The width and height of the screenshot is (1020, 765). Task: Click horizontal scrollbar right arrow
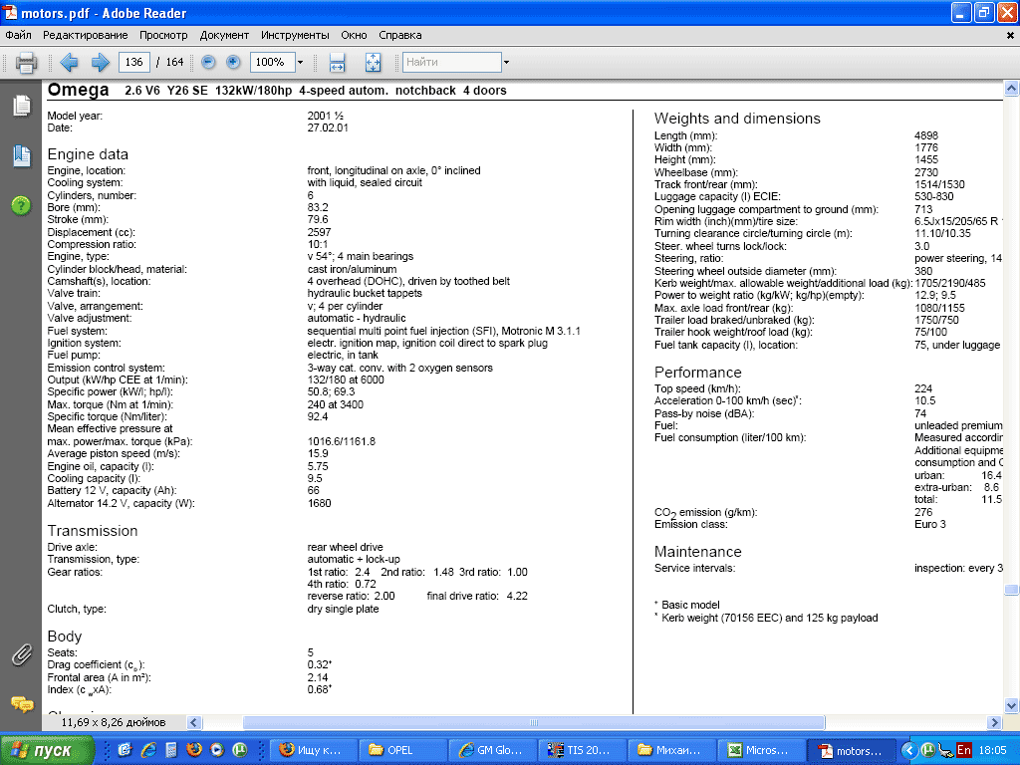coord(994,722)
